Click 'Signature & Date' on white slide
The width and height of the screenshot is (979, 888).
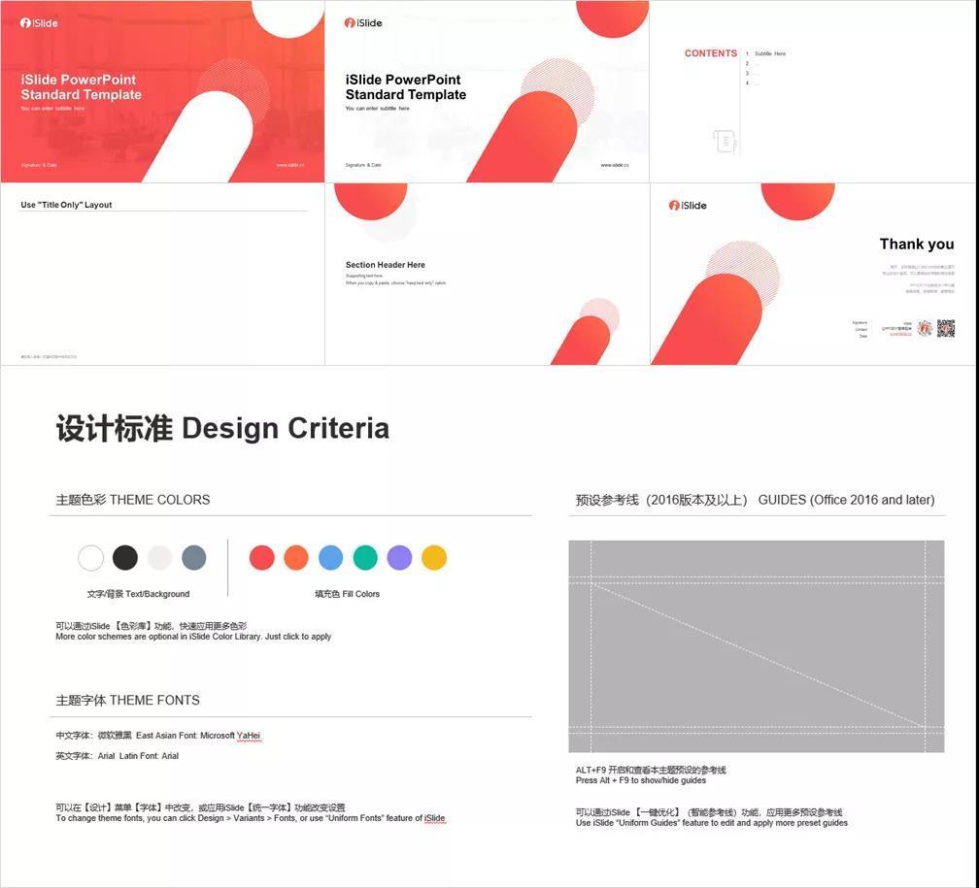(x=363, y=165)
